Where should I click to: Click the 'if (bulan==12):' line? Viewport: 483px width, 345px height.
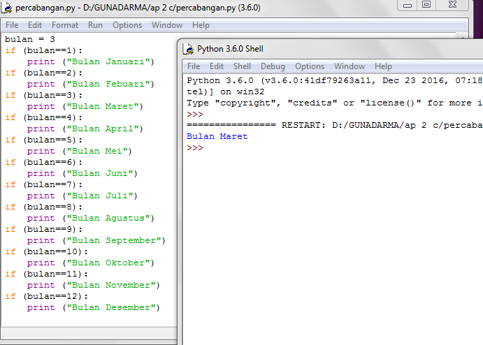pos(47,296)
